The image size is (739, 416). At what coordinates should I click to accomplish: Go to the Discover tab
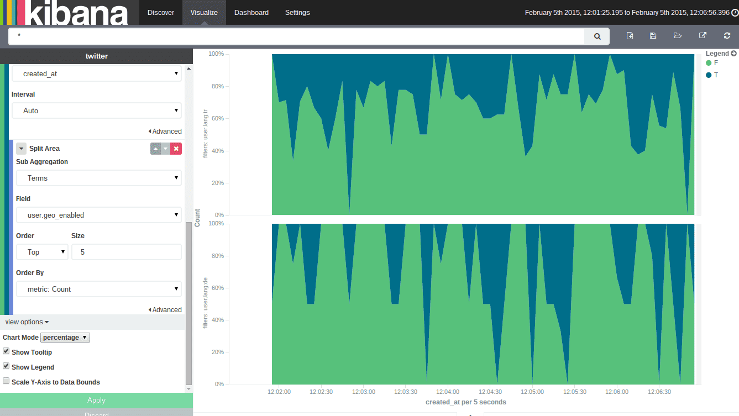(161, 13)
